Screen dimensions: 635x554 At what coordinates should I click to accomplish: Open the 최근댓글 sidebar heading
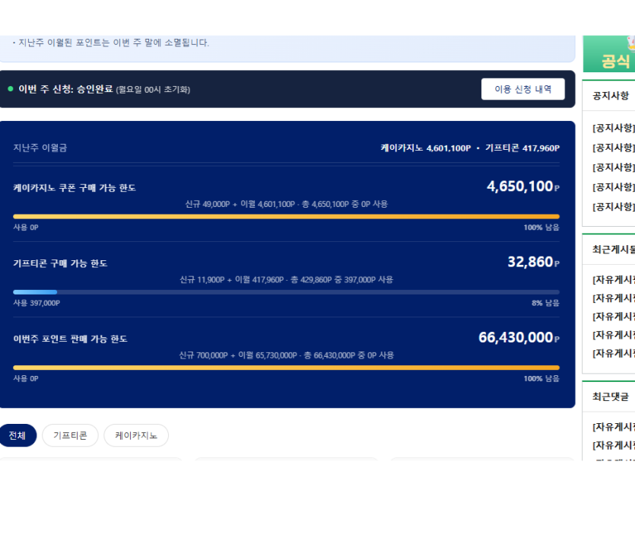coord(611,396)
